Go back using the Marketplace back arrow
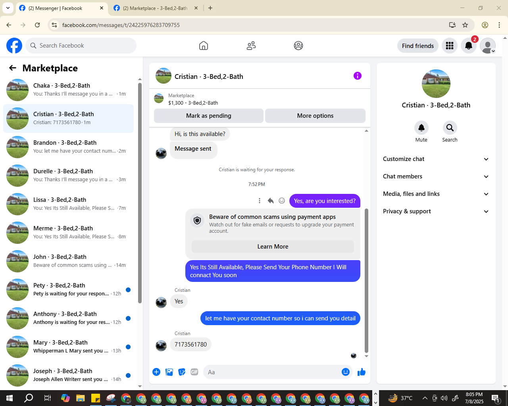 click(x=13, y=68)
